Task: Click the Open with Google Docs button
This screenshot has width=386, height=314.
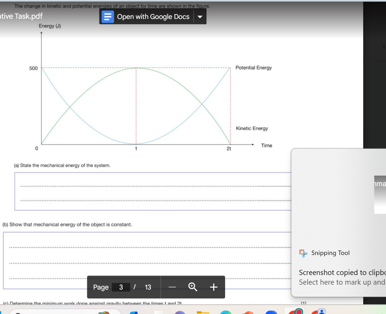Action: [x=153, y=17]
